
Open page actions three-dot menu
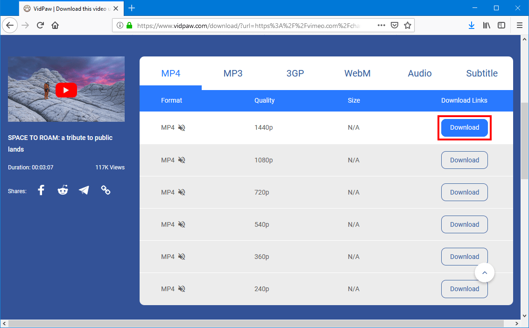coord(381,25)
